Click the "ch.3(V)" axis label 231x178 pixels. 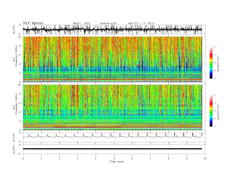click(x=14, y=138)
